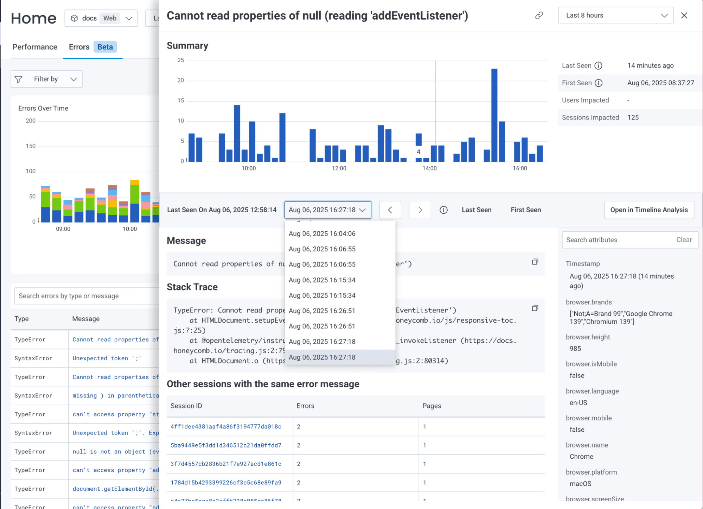
Task: Open session 4ff1dee4381aaf4a86f3194777da018c
Action: [x=226, y=426]
